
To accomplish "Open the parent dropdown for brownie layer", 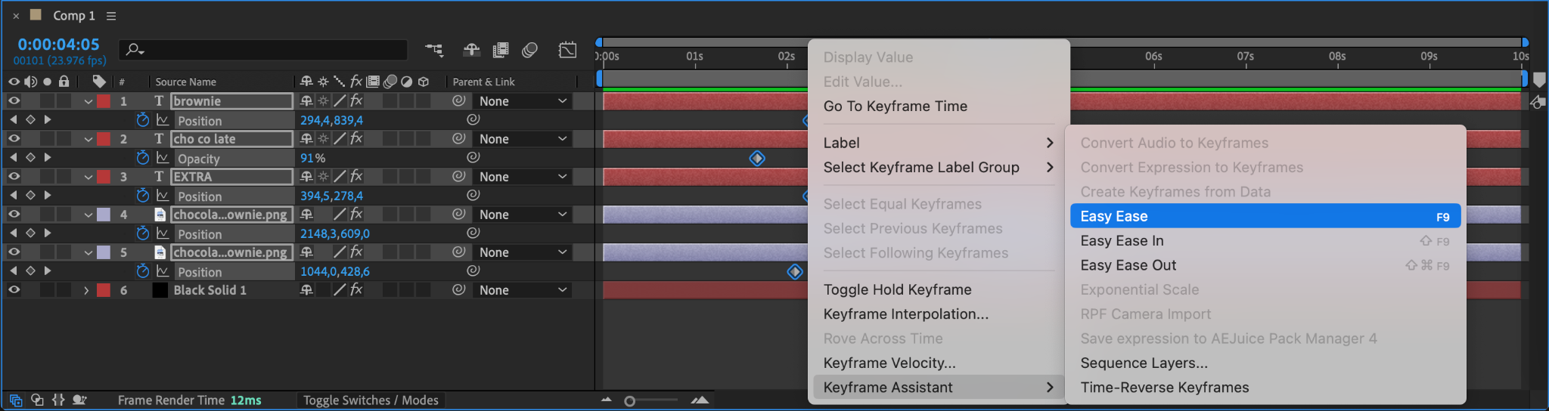I will point(522,101).
